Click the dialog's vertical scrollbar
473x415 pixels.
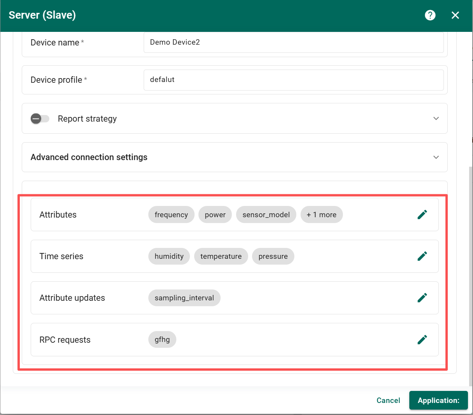(x=471, y=272)
